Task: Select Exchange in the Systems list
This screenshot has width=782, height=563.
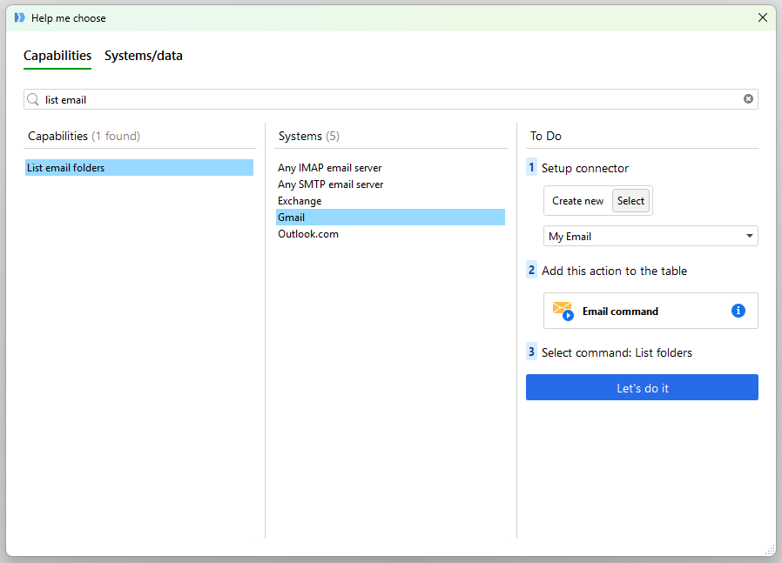Action: pyautogui.click(x=300, y=201)
